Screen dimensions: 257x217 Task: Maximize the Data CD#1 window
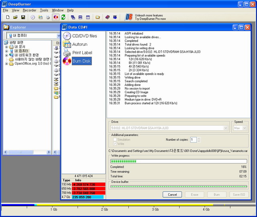pyautogui.click(x=241, y=27)
